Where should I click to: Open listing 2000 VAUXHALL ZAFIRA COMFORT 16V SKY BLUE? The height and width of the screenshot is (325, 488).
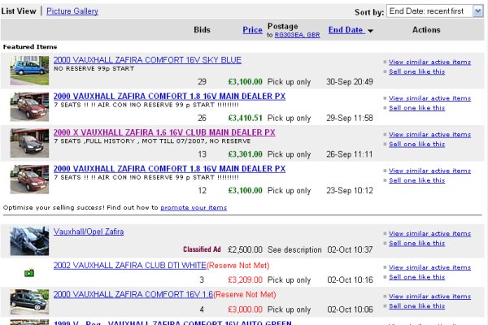[x=147, y=60]
